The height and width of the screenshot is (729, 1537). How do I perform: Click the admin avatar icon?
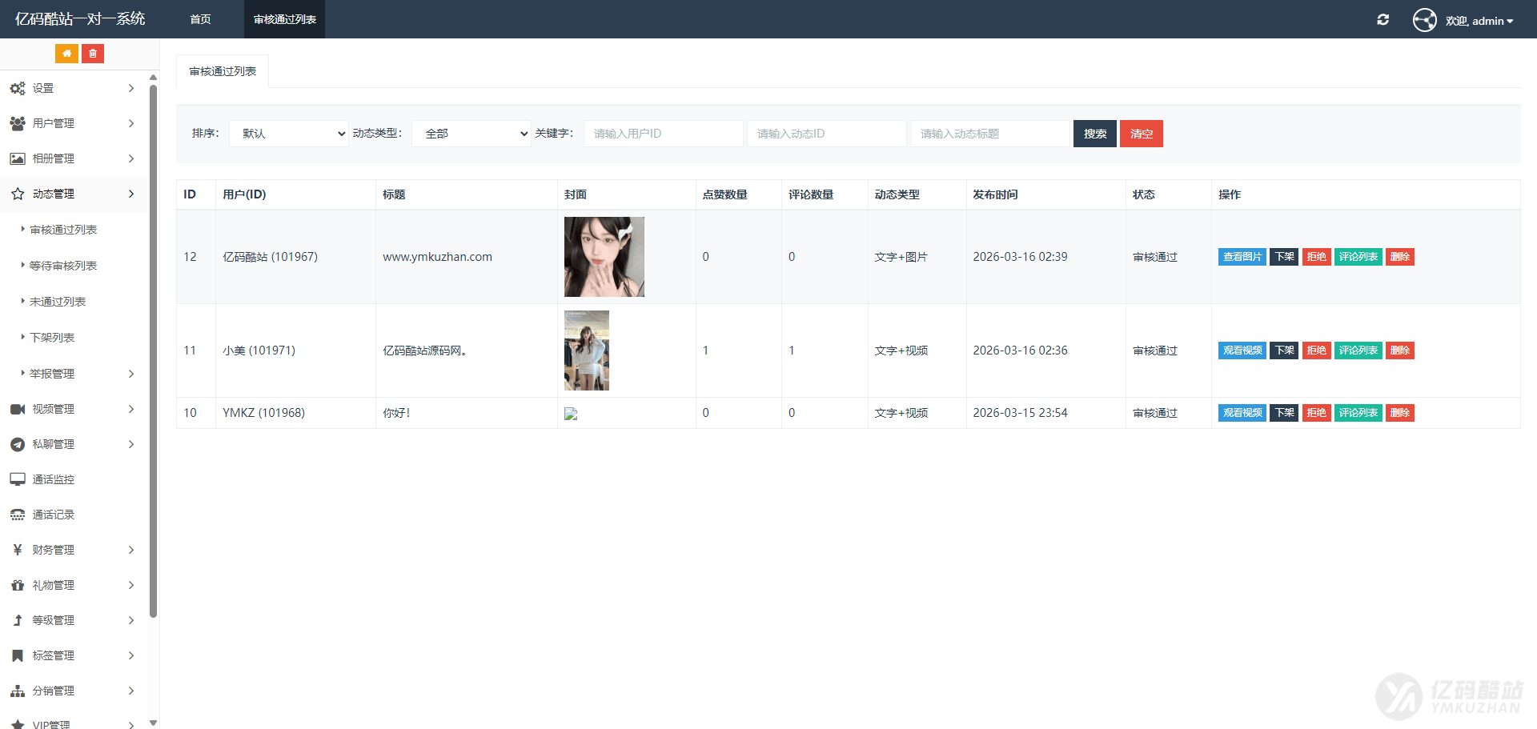[x=1424, y=20]
